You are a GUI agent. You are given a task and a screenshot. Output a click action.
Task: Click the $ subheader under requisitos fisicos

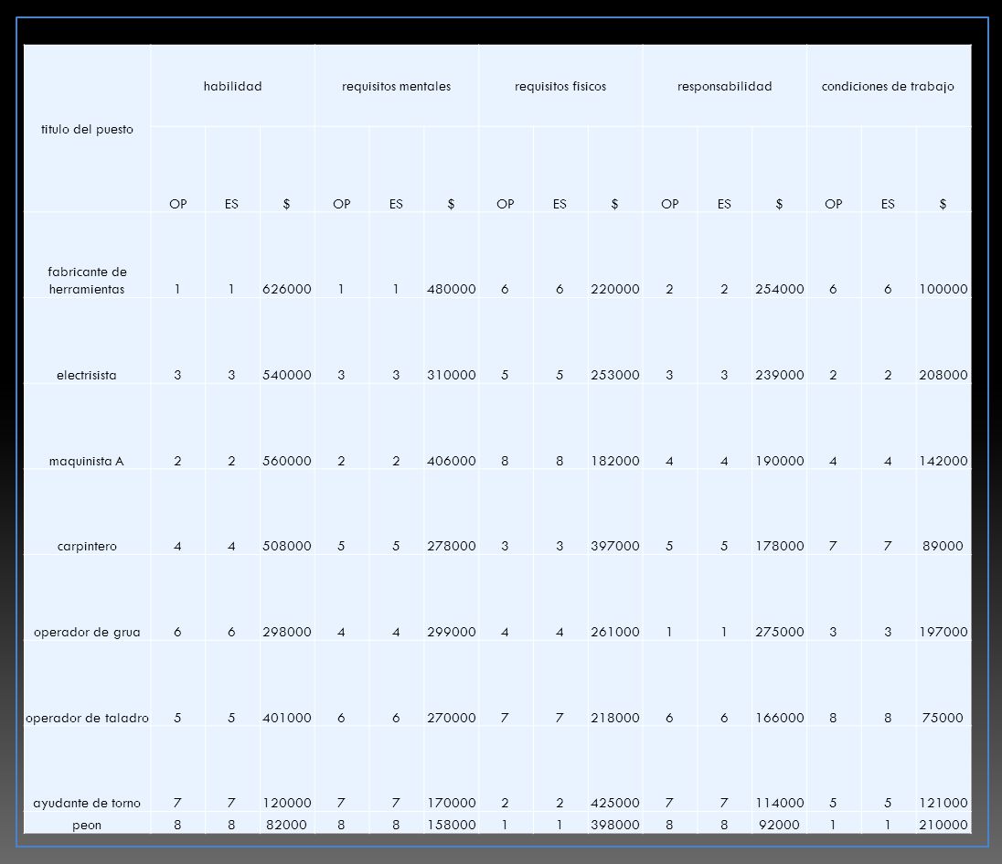pos(614,204)
